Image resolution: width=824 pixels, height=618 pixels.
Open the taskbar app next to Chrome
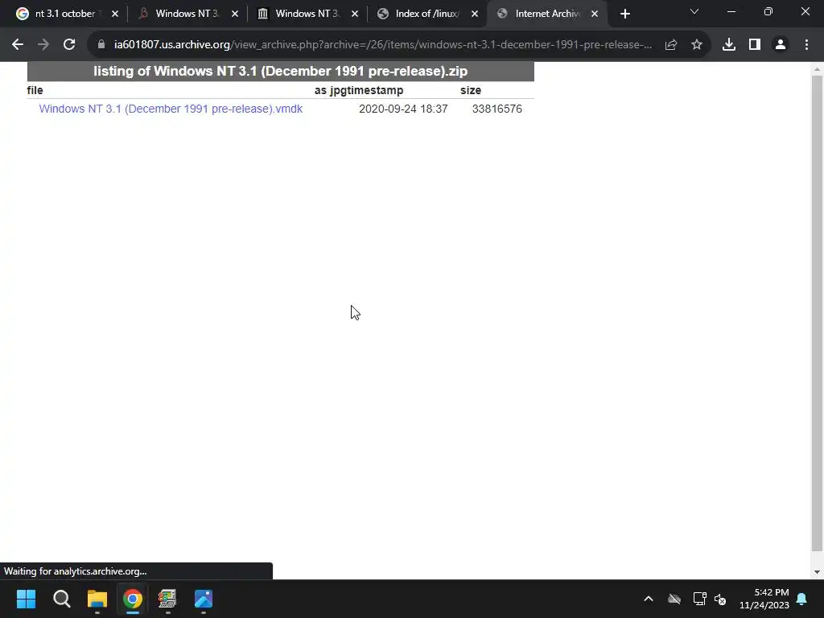[x=167, y=599]
